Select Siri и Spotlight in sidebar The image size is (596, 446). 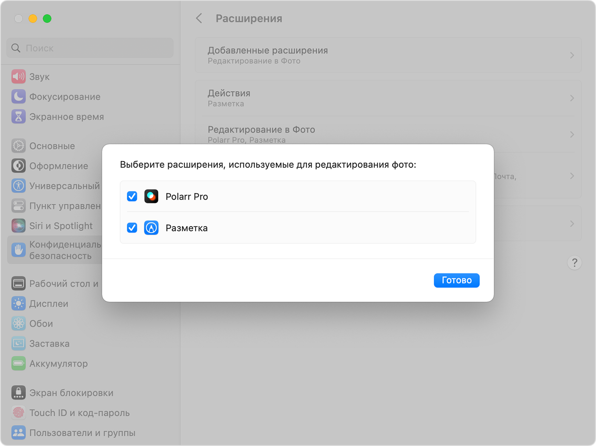61,226
